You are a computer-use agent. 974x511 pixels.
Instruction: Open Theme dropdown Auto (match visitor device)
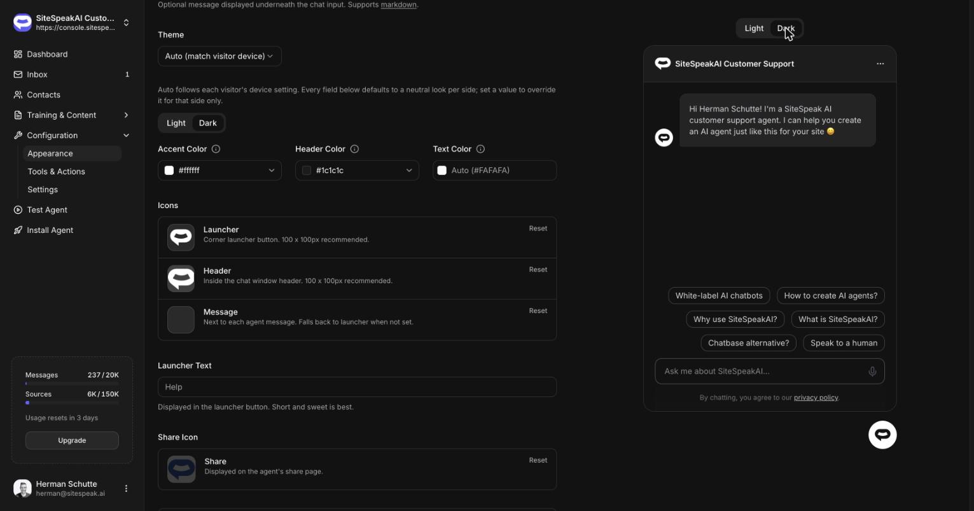pyautogui.click(x=219, y=56)
